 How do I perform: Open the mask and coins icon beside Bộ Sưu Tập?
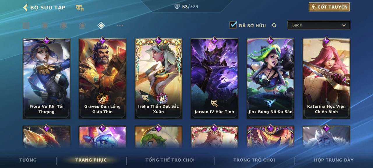(x=80, y=8)
